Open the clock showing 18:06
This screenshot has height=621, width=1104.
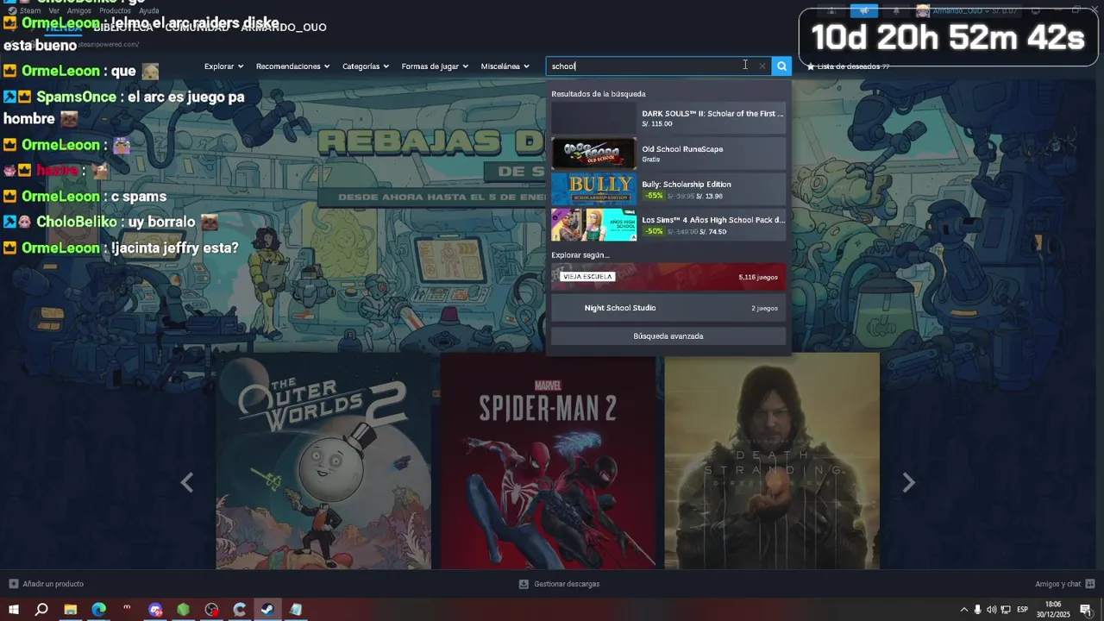click(1053, 610)
